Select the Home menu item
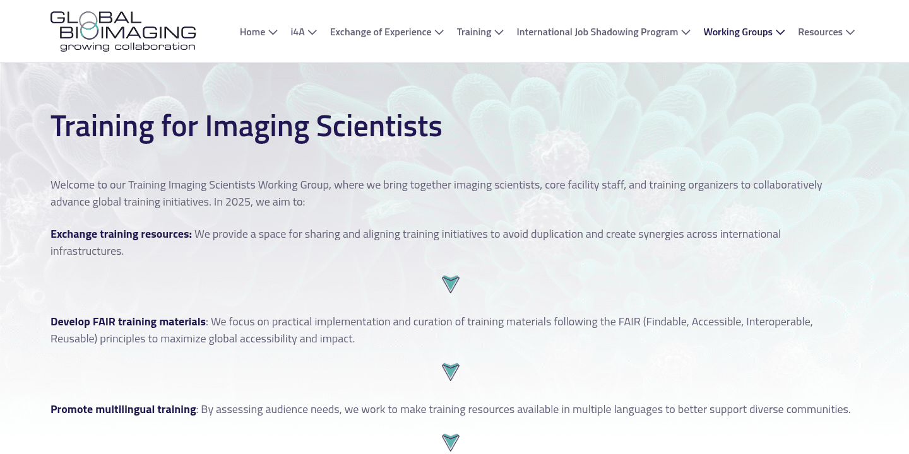909x454 pixels. (252, 32)
